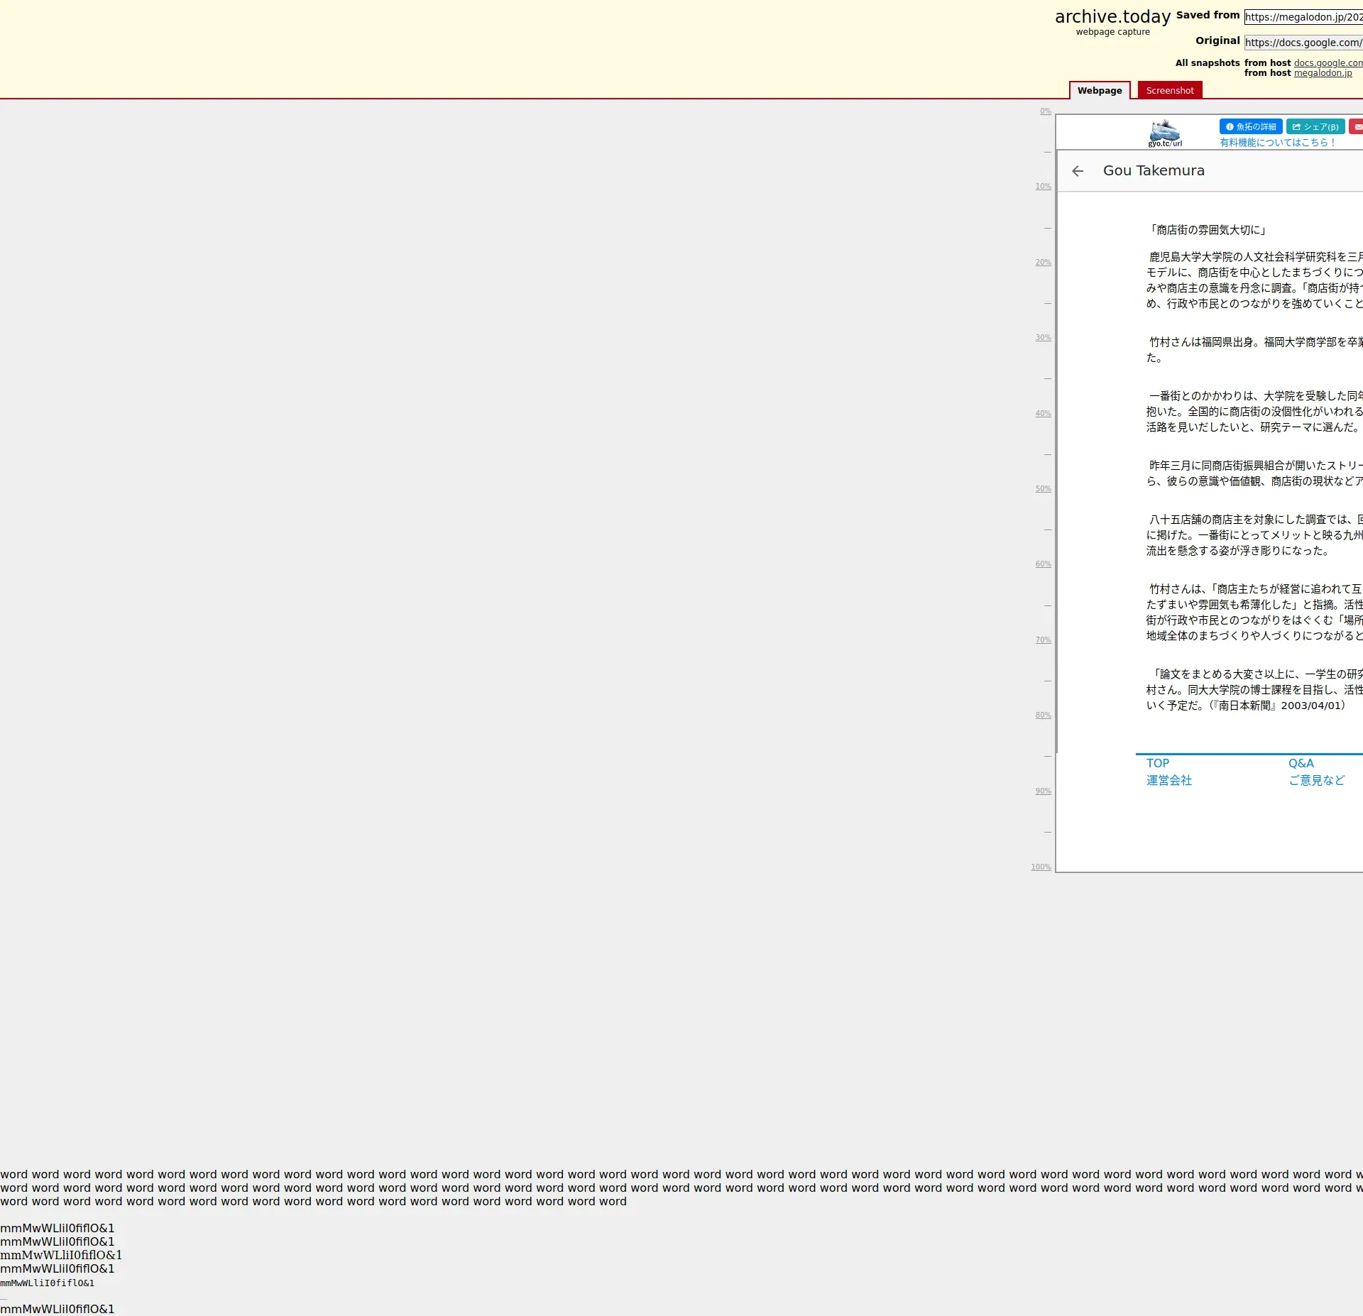Jump to the 100% page marker

pos(1041,867)
